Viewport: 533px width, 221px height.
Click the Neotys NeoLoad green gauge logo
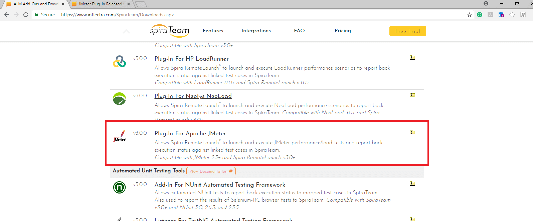point(119,99)
